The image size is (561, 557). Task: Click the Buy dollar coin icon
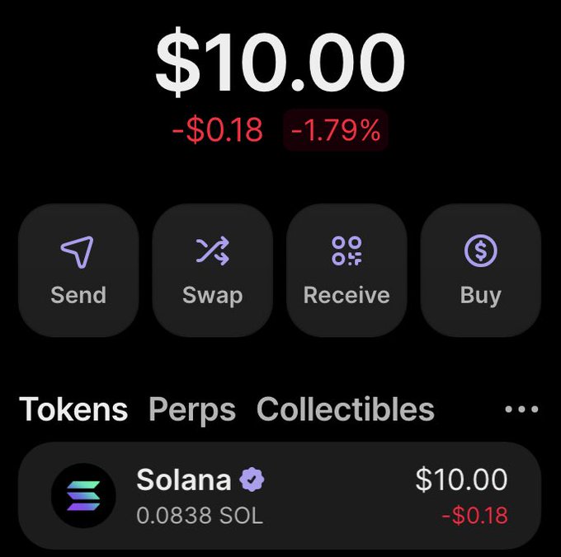[480, 250]
